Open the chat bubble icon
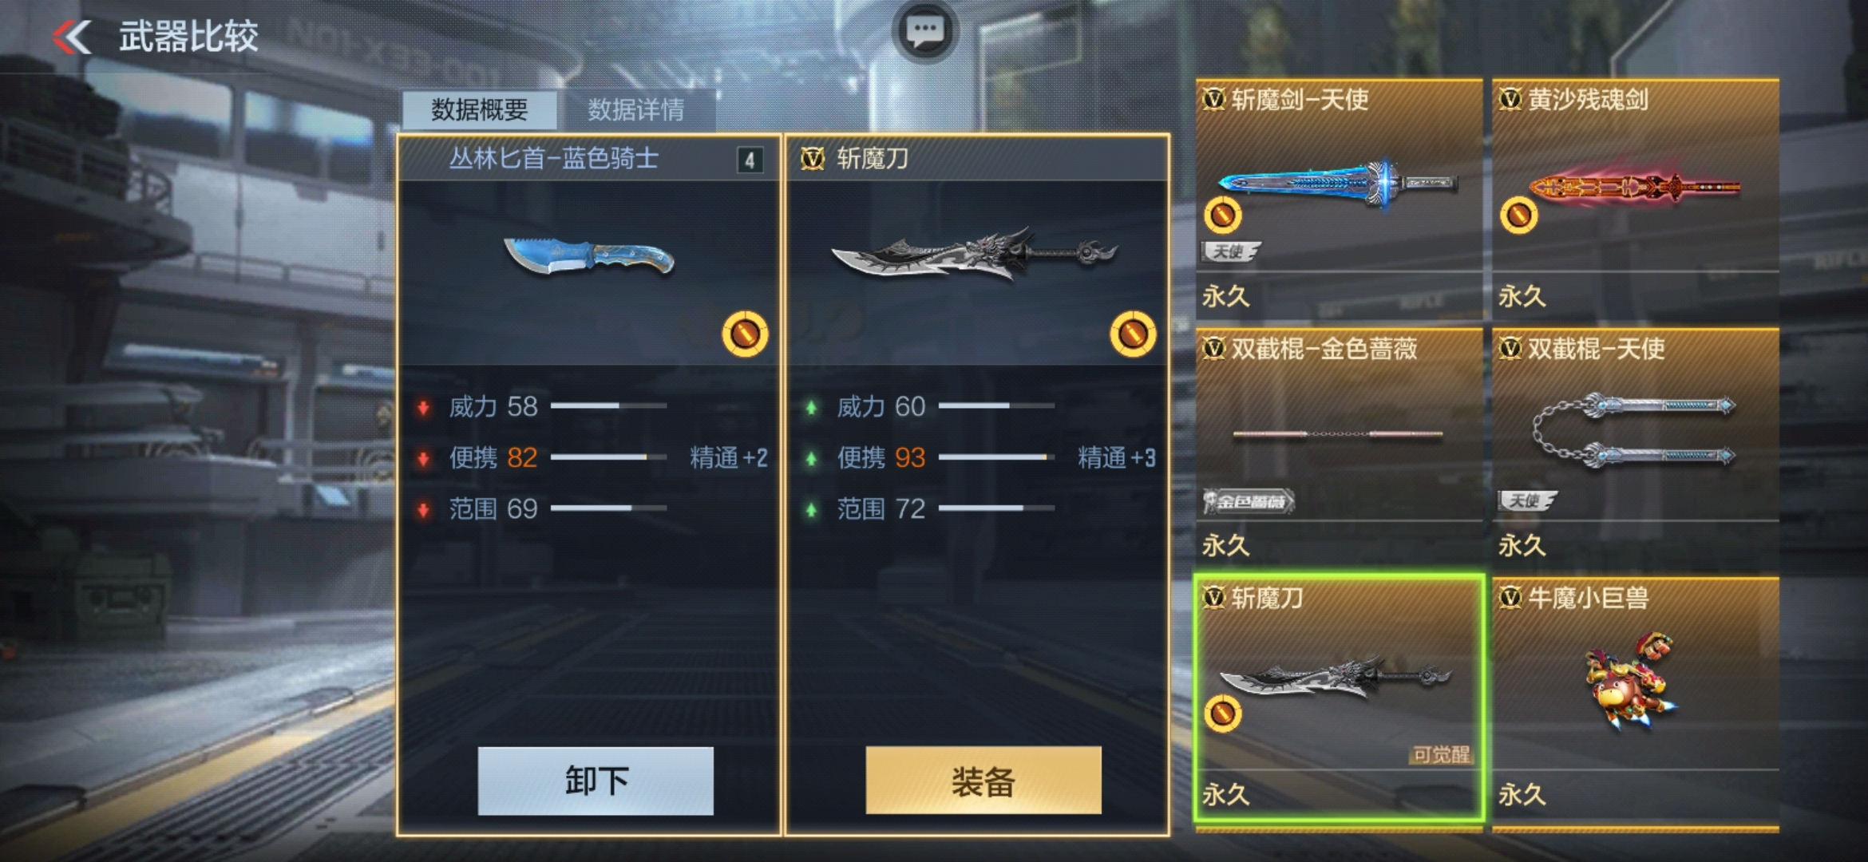The image size is (1868, 862). click(924, 32)
